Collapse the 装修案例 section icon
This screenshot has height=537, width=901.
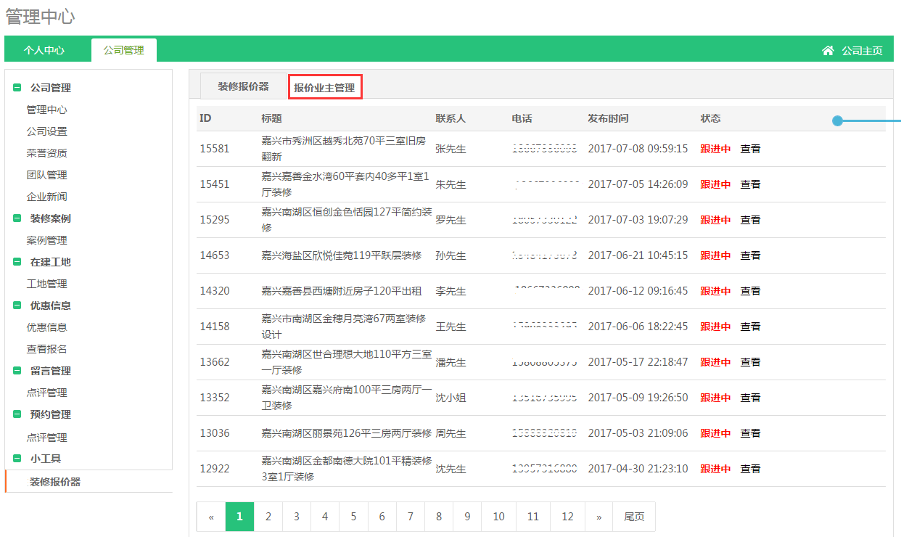tap(17, 218)
